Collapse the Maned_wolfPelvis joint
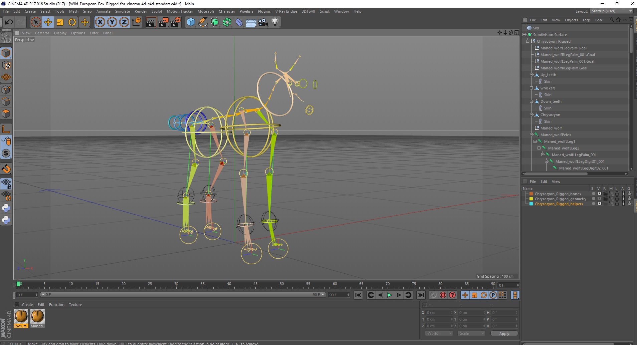The height and width of the screenshot is (345, 637). pyautogui.click(x=532, y=135)
